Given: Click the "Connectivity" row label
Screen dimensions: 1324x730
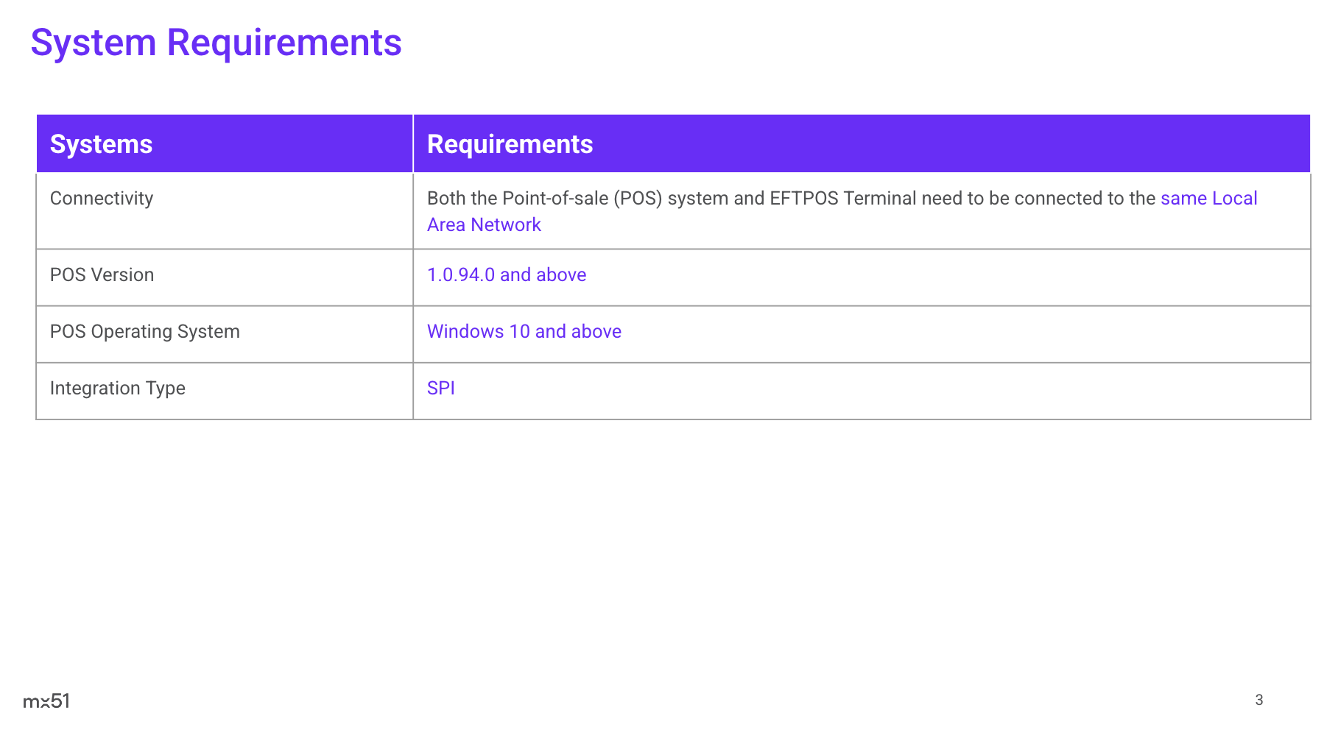Looking at the screenshot, I should coord(102,199).
